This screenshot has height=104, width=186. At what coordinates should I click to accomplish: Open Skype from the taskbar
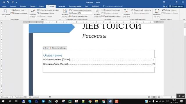point(30,101)
